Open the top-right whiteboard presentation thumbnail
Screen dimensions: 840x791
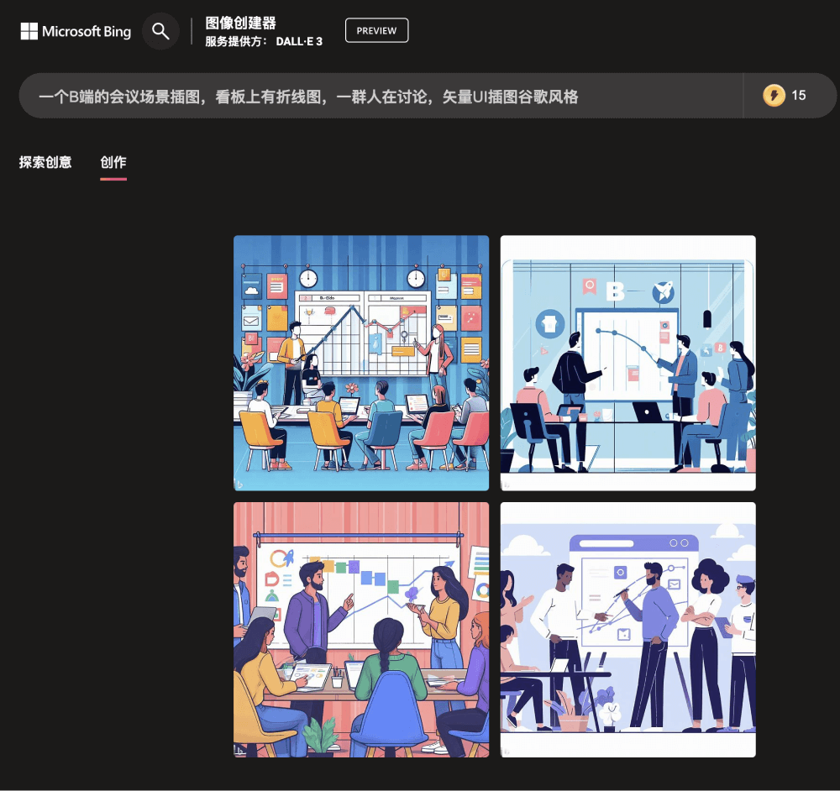click(627, 362)
